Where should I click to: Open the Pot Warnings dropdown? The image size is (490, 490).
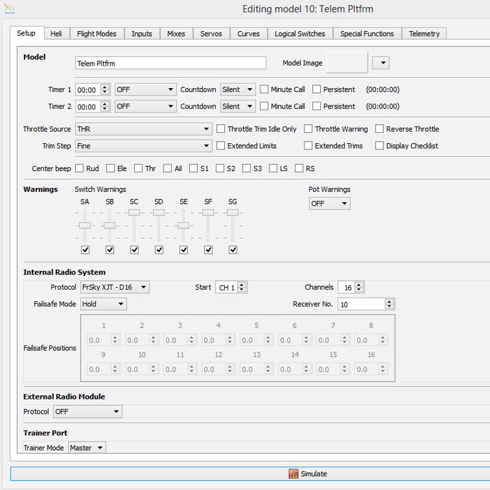point(330,203)
